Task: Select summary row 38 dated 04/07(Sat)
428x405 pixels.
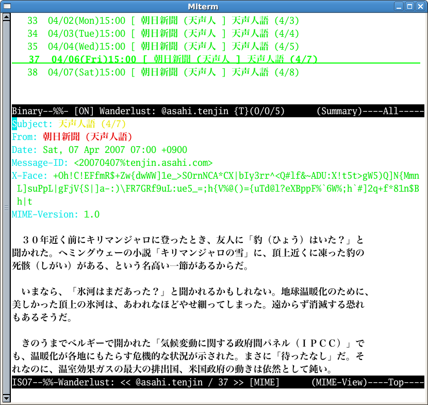Action: (x=163, y=72)
